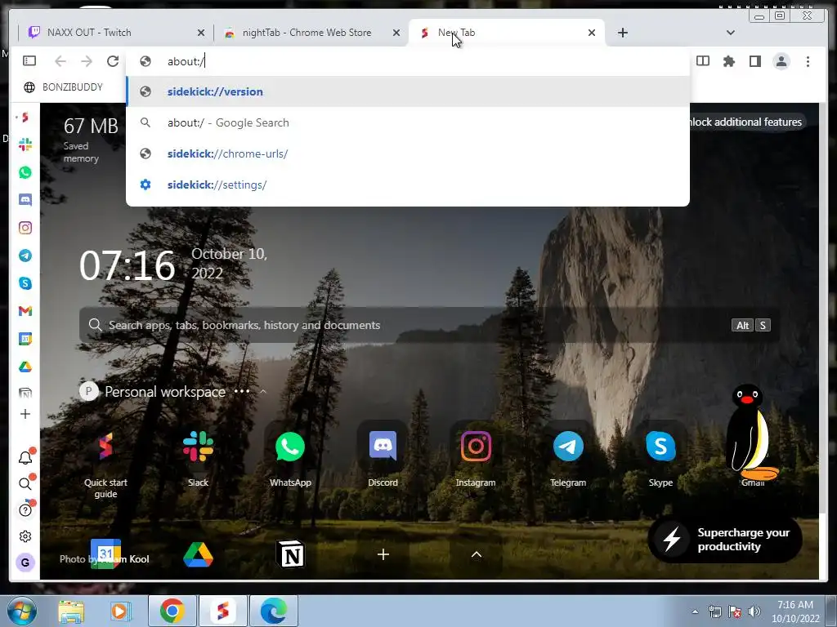Select sidekick://version suggestion

(x=407, y=91)
